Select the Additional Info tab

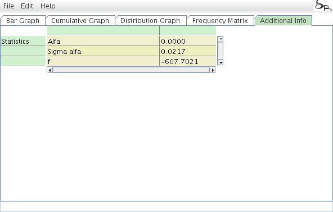click(x=283, y=21)
